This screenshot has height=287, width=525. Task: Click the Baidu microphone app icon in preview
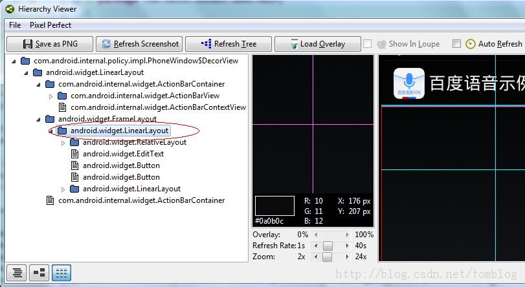[x=409, y=83]
